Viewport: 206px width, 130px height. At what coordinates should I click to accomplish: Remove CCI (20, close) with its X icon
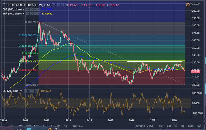[36, 91]
